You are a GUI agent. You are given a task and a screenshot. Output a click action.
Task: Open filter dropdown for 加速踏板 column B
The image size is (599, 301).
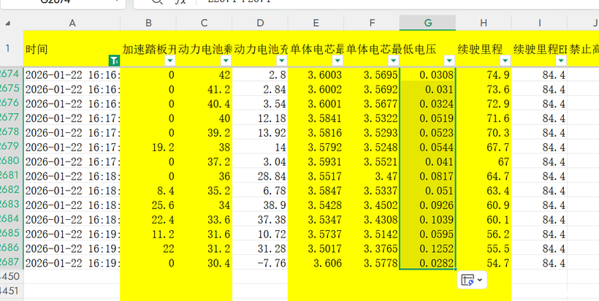[172, 61]
